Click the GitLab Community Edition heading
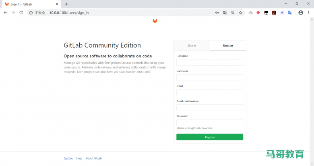314x166 pixels. (x=102, y=45)
